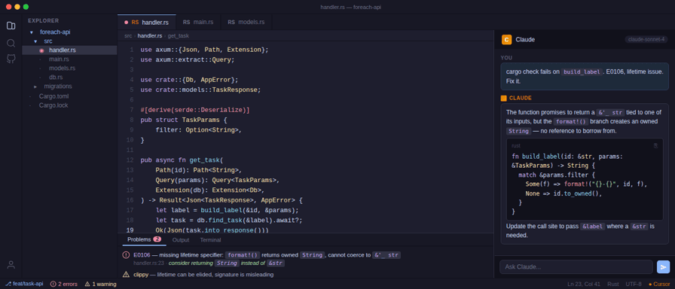Viewport: 675px width, 289px height.
Task: Open the 2 errors status bar item
Action: tap(64, 284)
